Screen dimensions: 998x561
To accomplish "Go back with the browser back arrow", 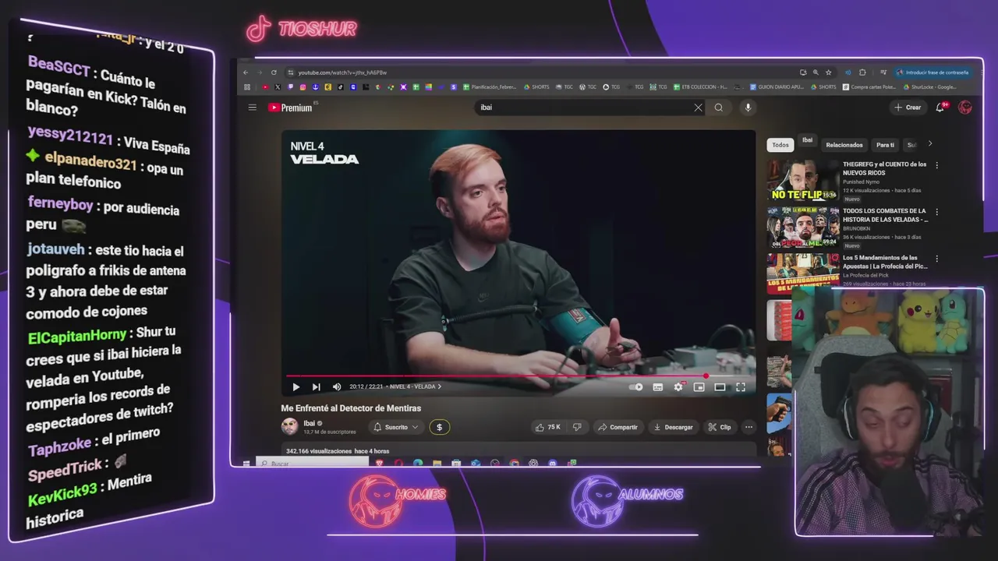I will click(246, 72).
